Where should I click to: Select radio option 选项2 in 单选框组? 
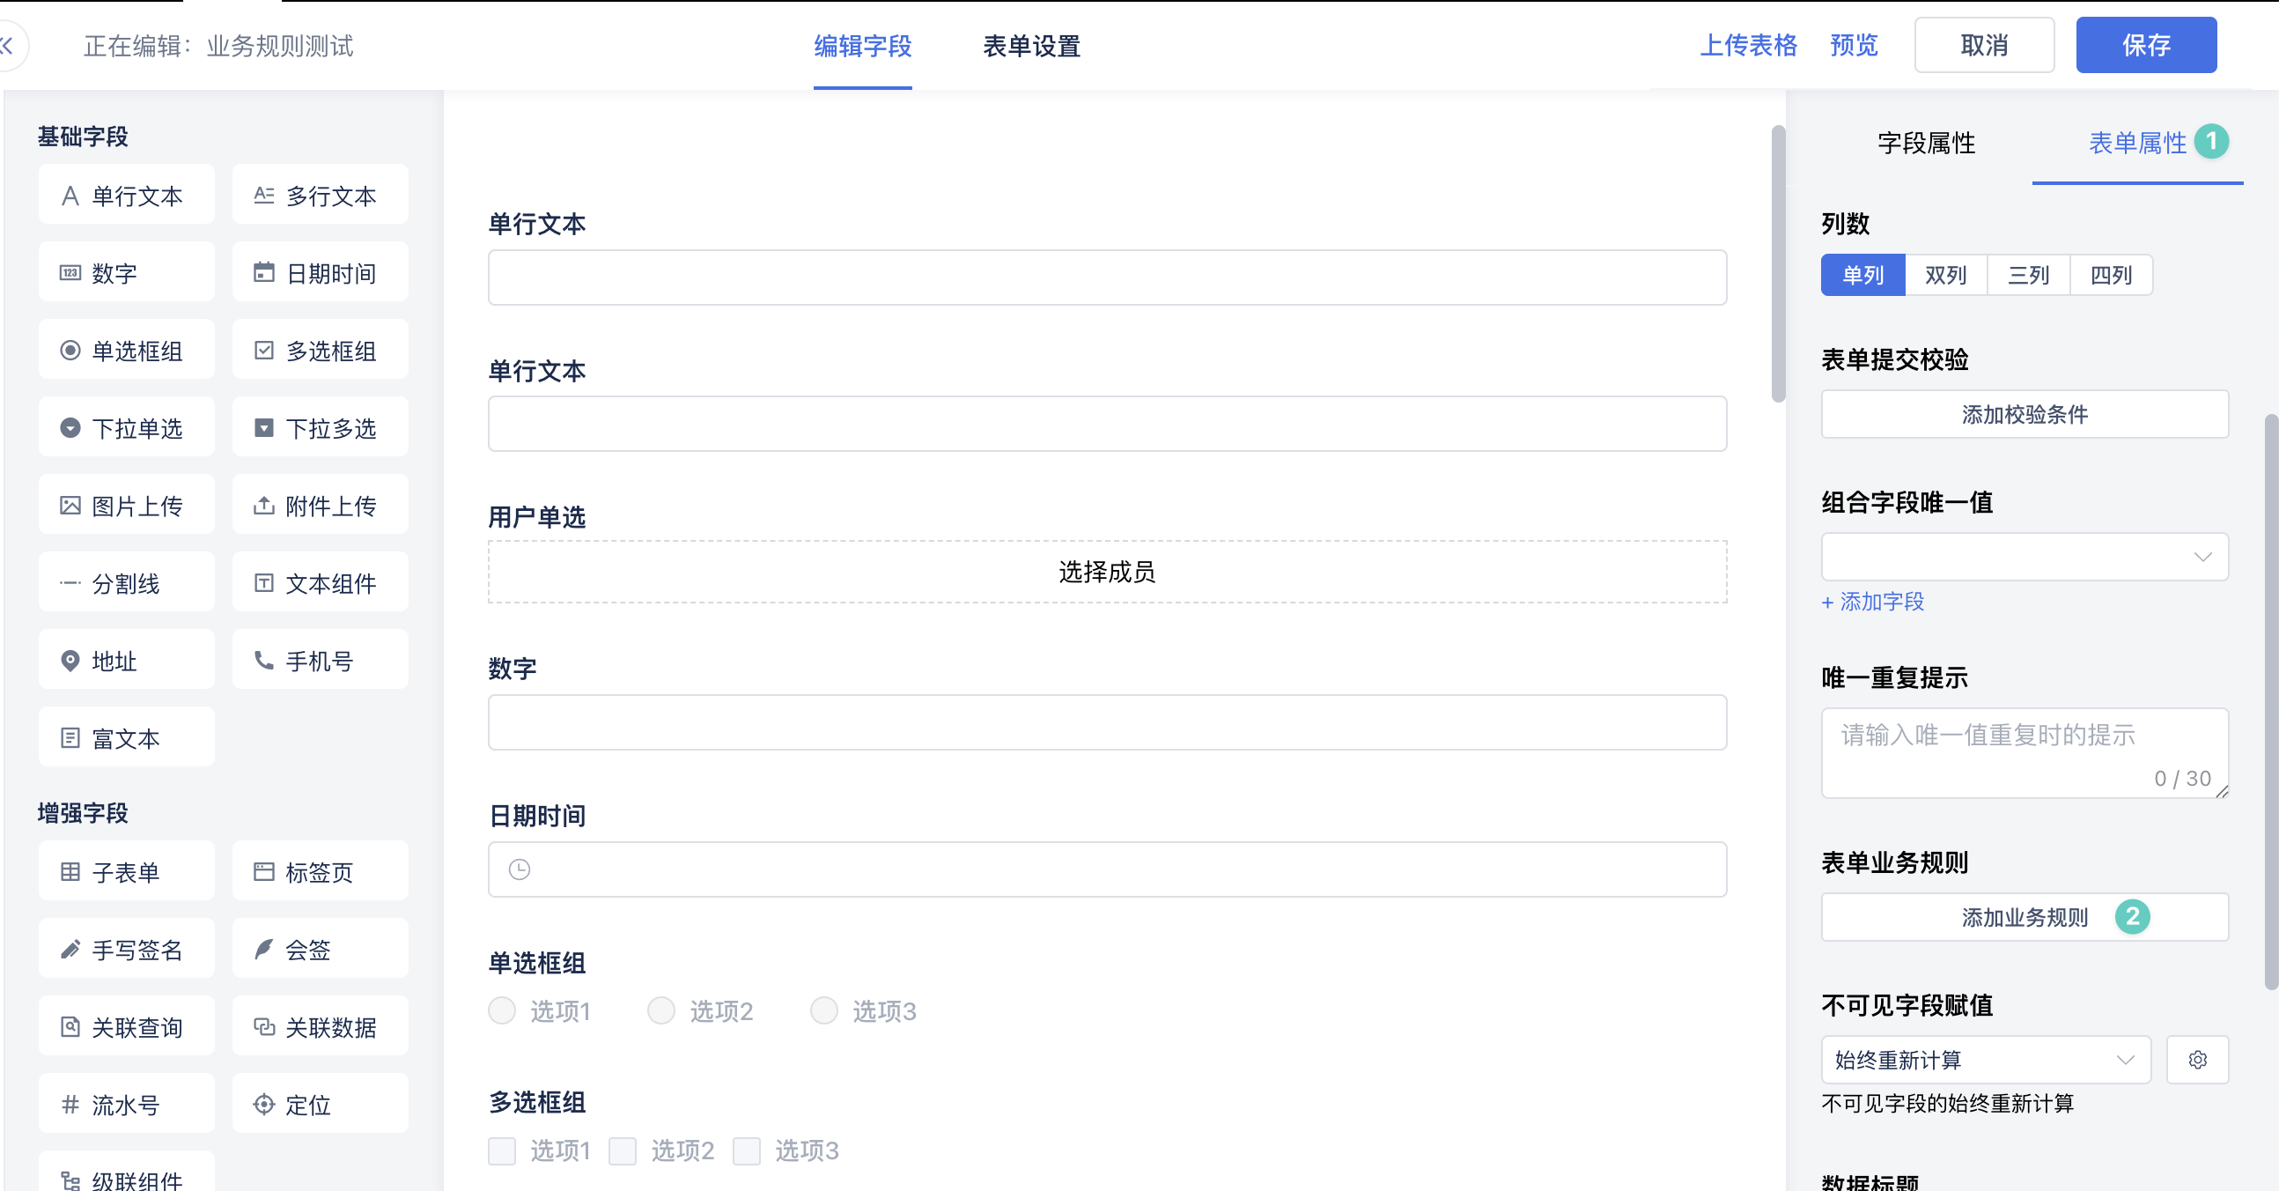[660, 1010]
